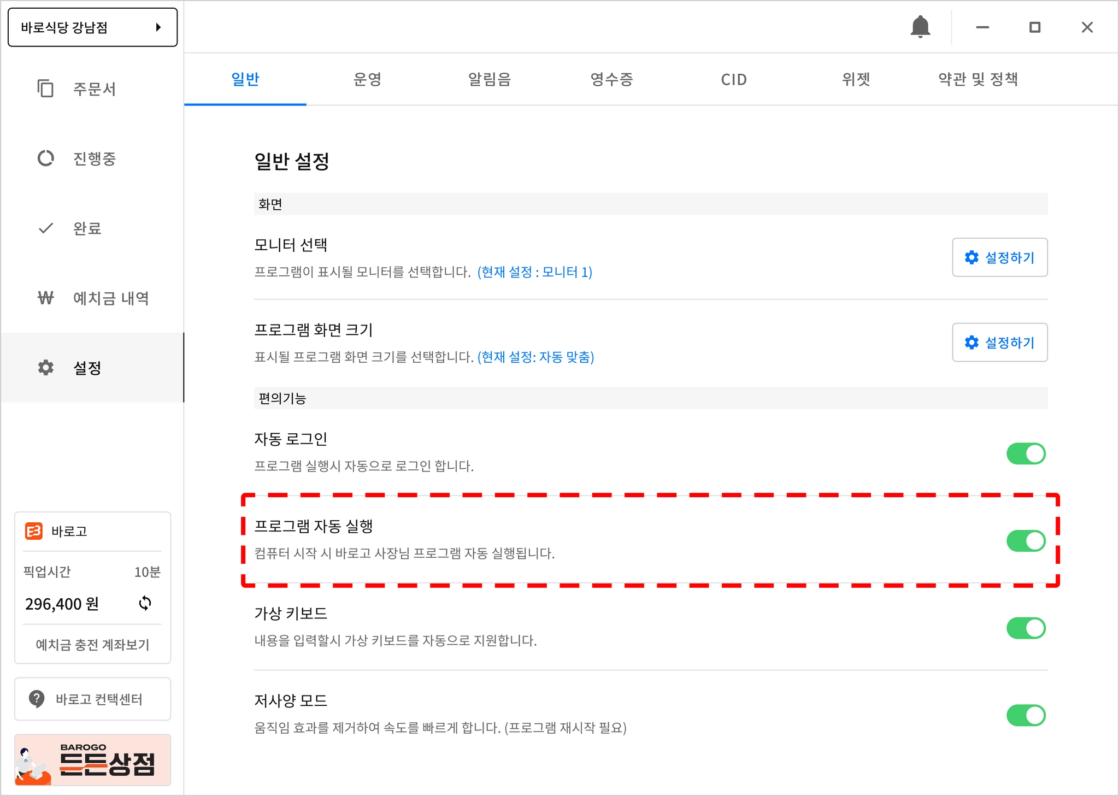
Task: Expand 바로식당 강남점 store selector
Action: tap(93, 27)
